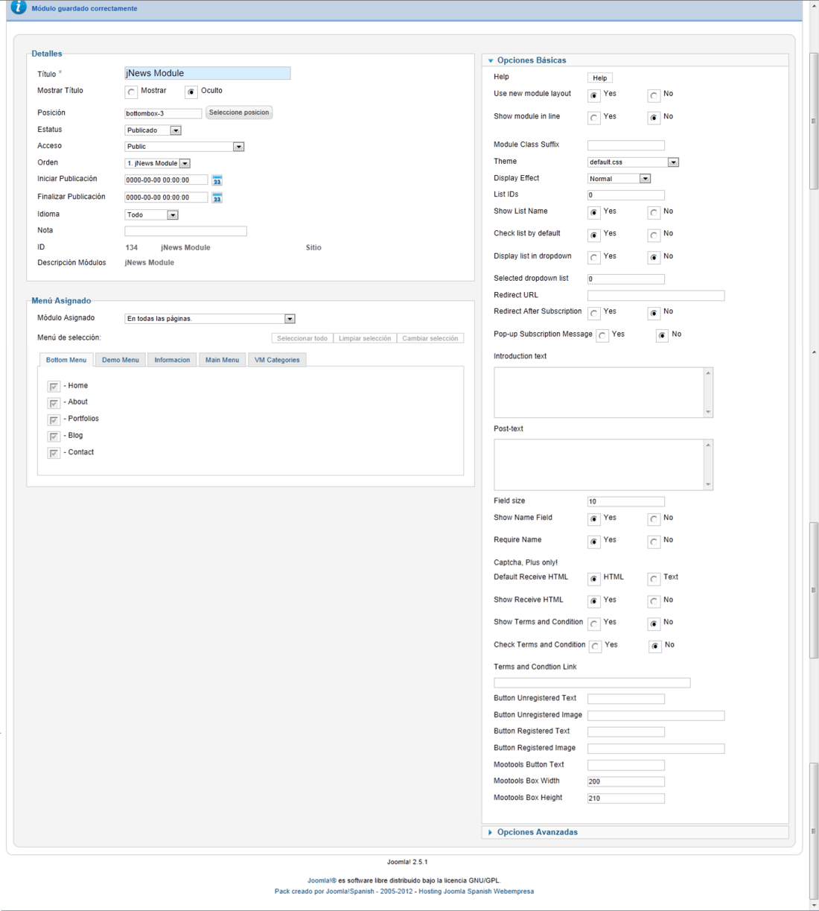Click the Module Class Suffix field
This screenshot has height=911, width=819.
pos(626,145)
